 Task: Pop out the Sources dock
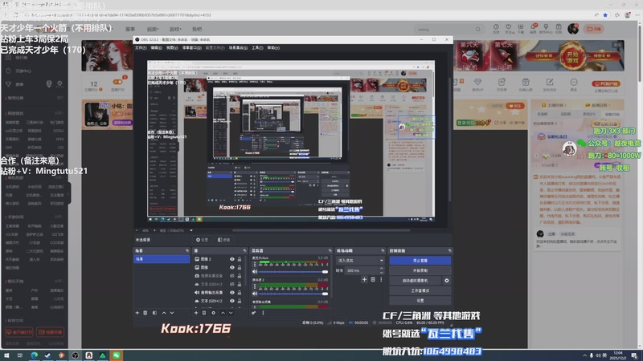click(244, 250)
